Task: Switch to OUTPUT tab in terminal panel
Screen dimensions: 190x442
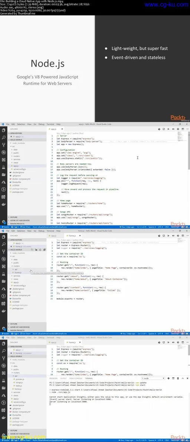Action: point(63,378)
